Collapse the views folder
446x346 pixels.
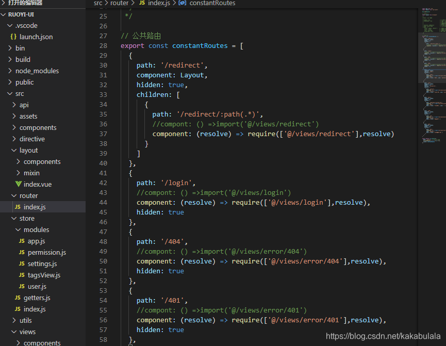click(14, 332)
